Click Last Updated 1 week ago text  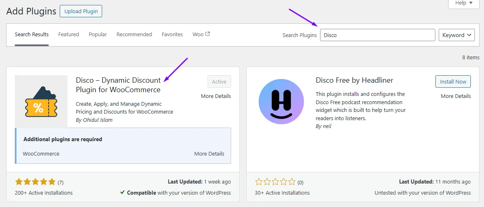(x=199, y=182)
